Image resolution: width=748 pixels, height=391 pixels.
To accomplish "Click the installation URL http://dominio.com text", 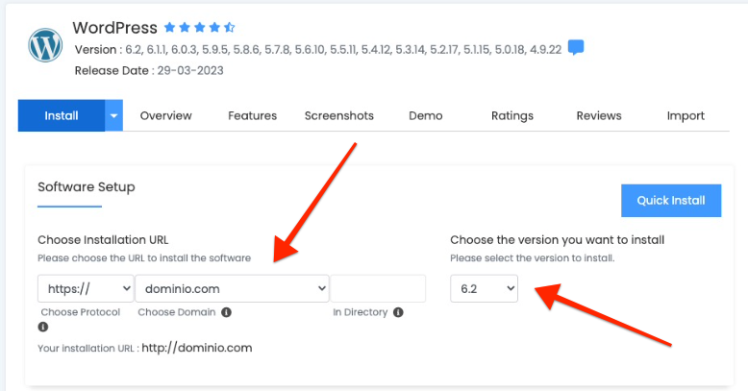I will click(197, 348).
